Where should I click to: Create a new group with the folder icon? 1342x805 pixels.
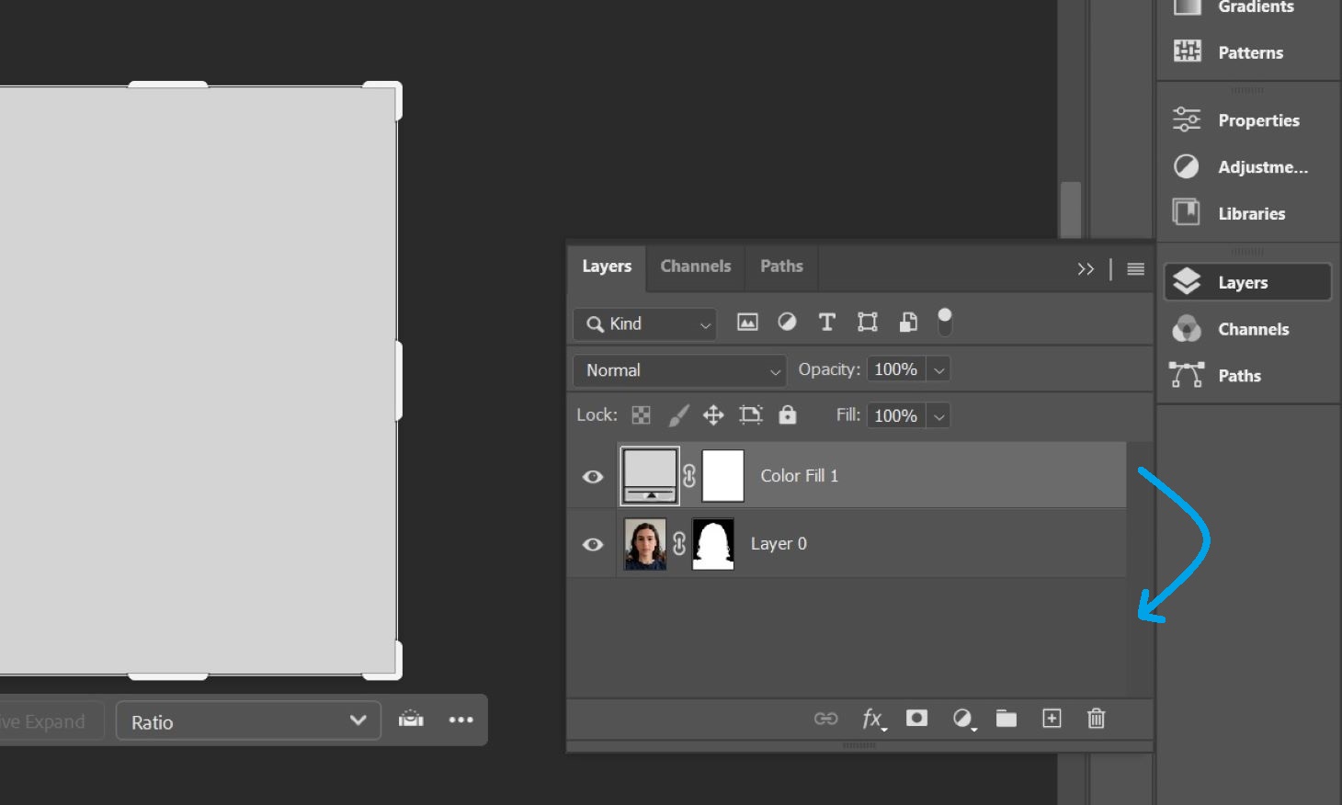click(x=1005, y=719)
